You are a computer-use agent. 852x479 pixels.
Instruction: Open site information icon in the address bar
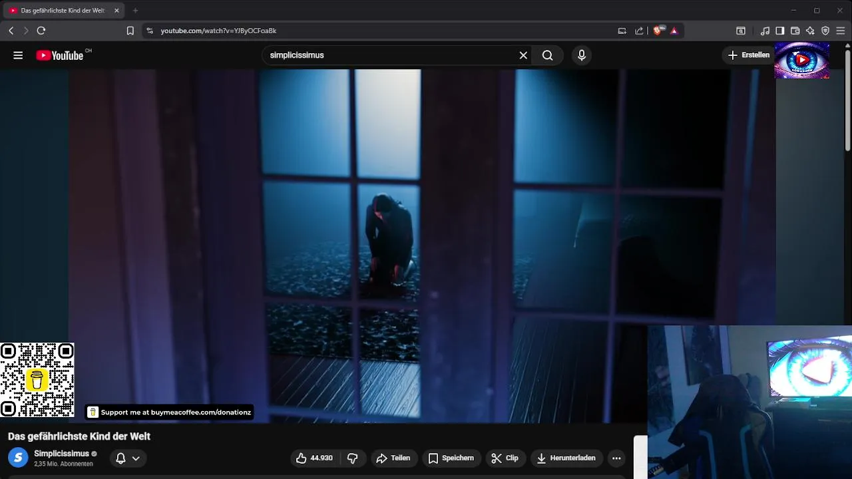[150, 31]
